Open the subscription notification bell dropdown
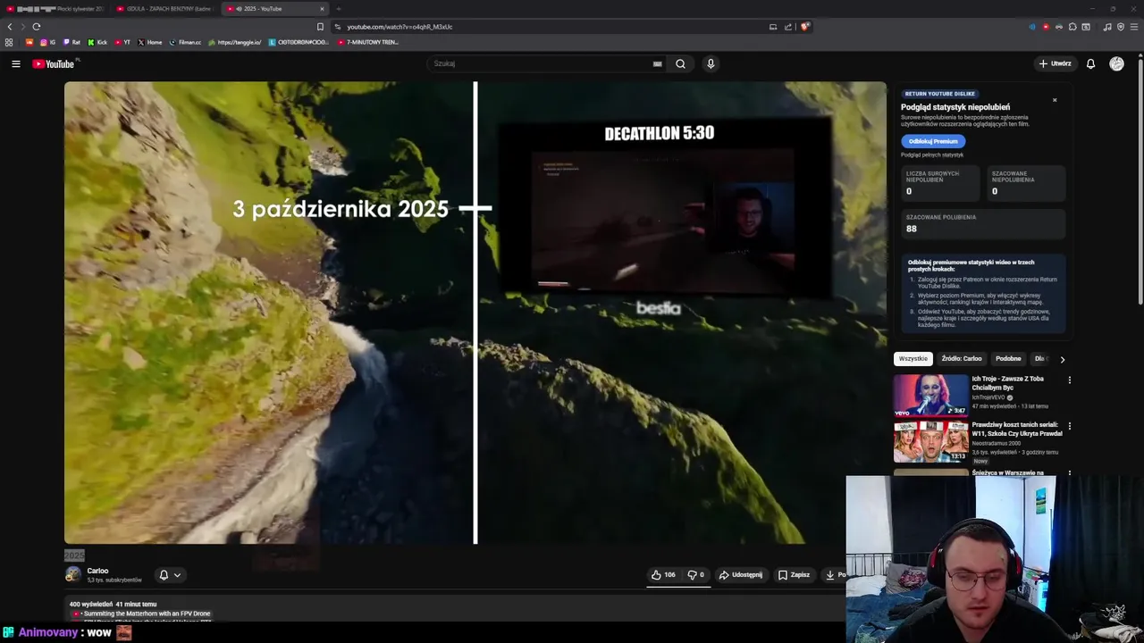 point(169,575)
